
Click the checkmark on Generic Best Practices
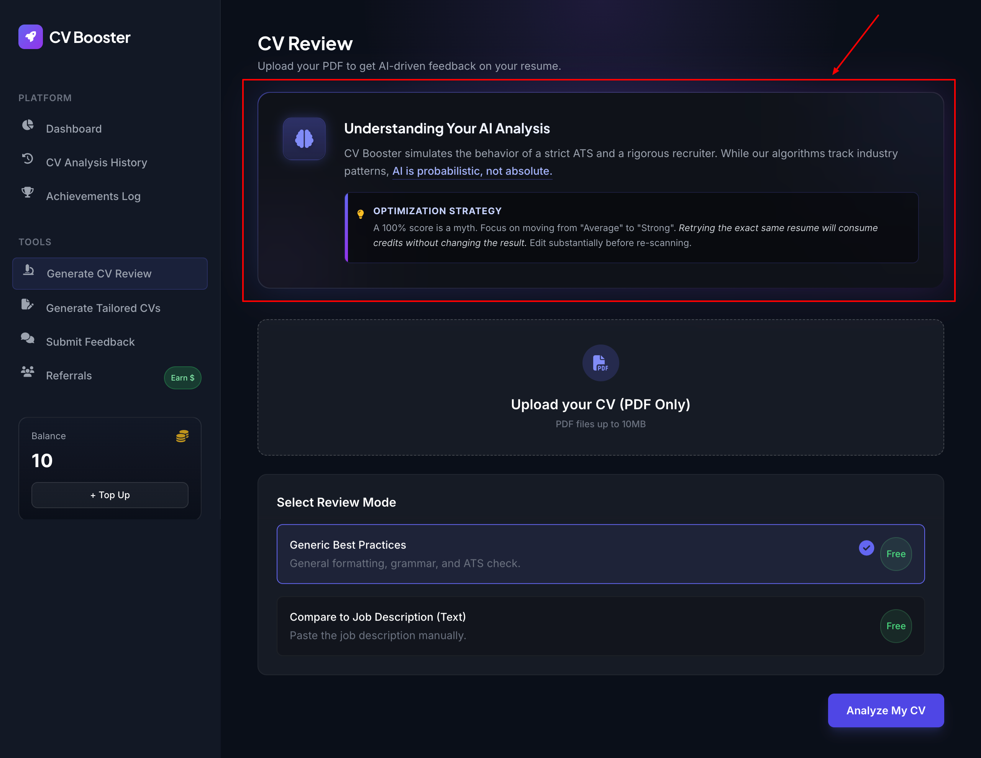[x=866, y=548]
